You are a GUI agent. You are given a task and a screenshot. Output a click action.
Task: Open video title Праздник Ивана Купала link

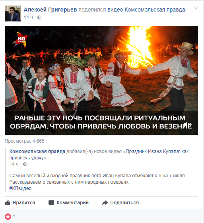[99, 155]
